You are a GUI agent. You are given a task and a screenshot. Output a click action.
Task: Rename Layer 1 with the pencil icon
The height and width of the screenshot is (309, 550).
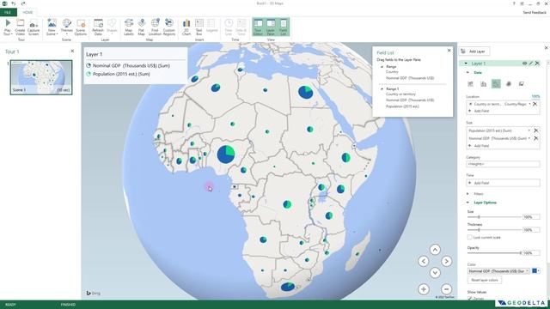[x=531, y=64]
